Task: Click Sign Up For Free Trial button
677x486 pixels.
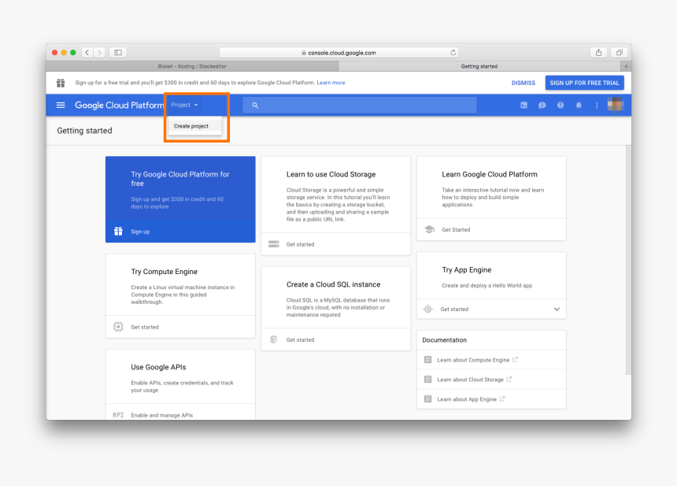Action: click(x=584, y=83)
